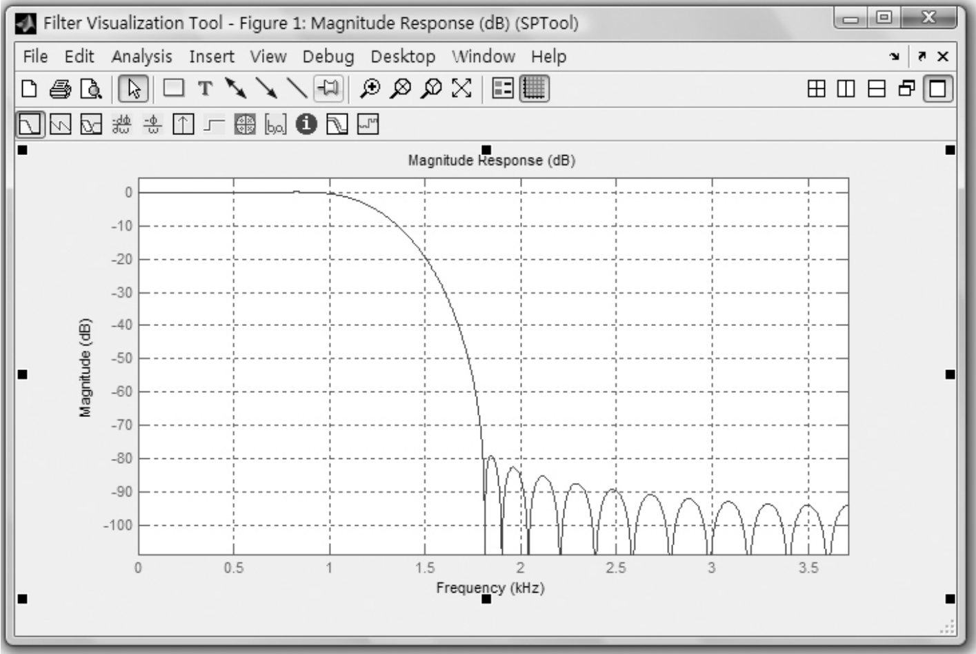This screenshot has height=654, width=976.
Task: Arrange figures in left/right split layout
Action: [x=846, y=89]
